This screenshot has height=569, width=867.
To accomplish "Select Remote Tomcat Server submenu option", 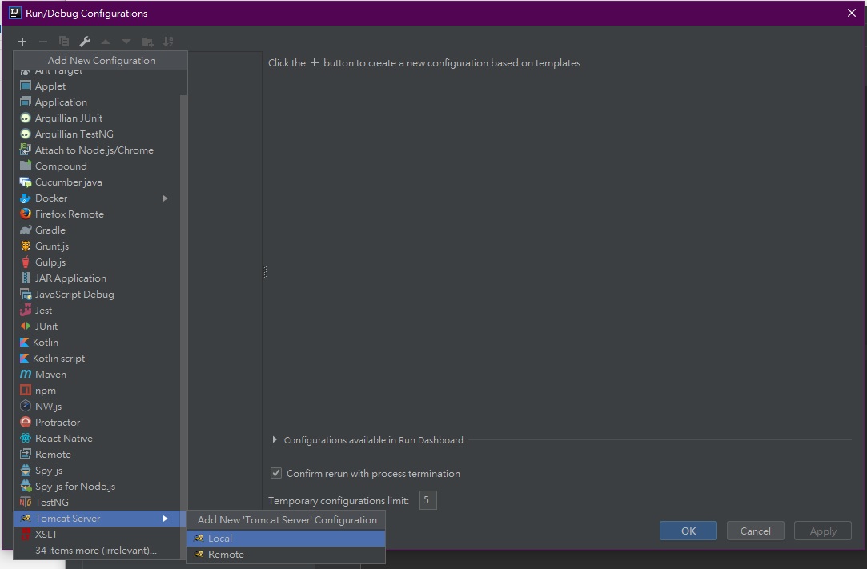I will click(286, 554).
